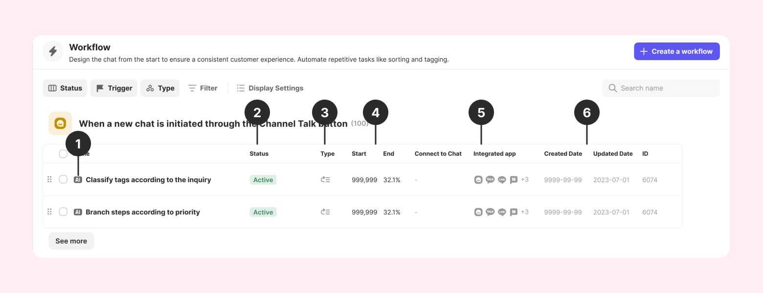The image size is (763, 293).
Task: Click the KakaoTalk app icon in first row
Action: pos(490,180)
